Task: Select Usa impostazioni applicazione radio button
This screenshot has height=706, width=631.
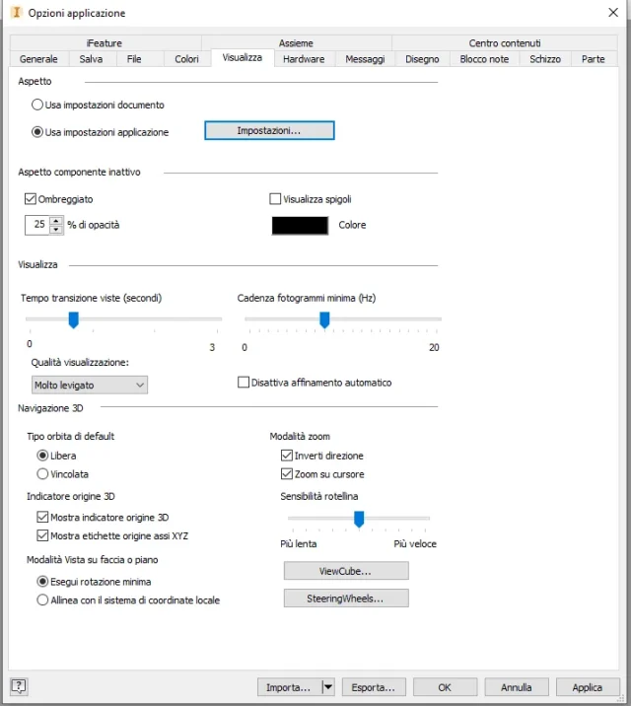Action: point(37,132)
